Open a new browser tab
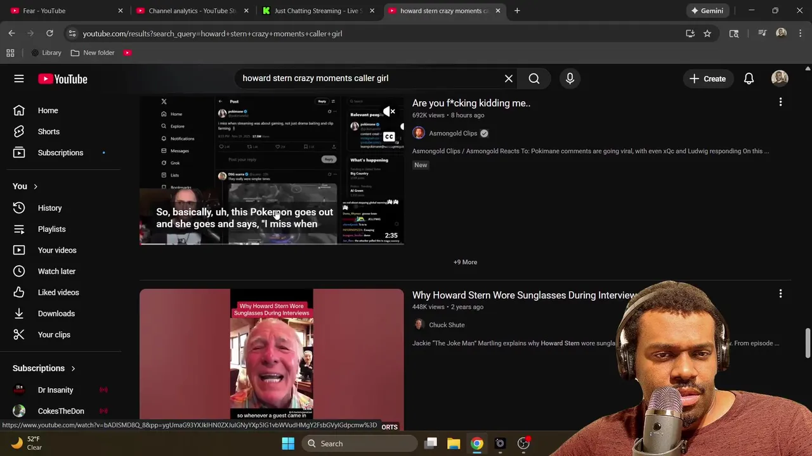This screenshot has height=456, width=812. pyautogui.click(x=517, y=11)
